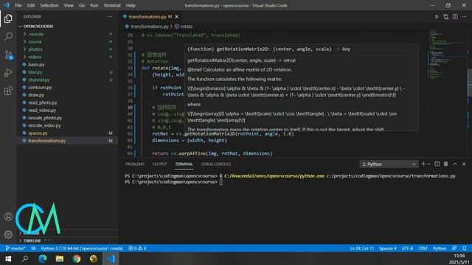Expand the .vscode folder

point(67,34)
